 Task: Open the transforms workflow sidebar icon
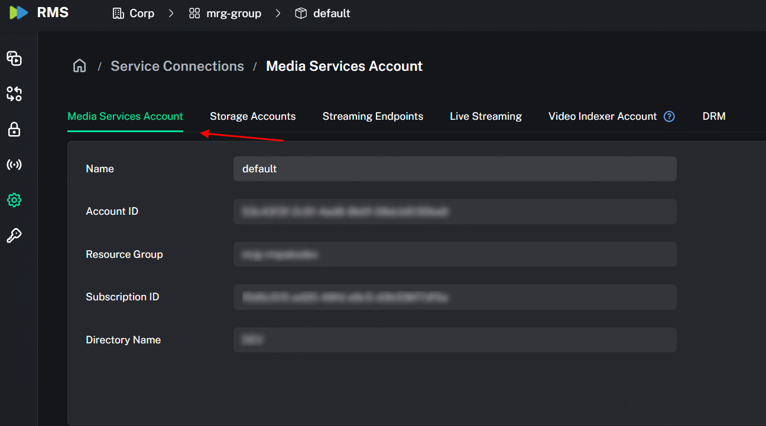point(14,94)
